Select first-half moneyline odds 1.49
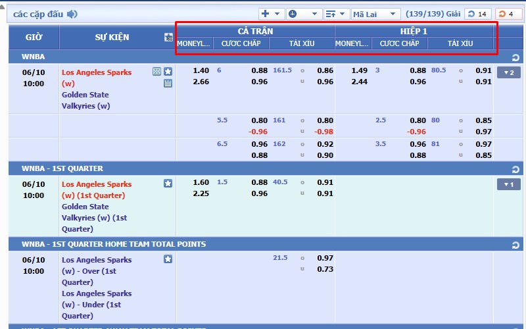 [359, 70]
